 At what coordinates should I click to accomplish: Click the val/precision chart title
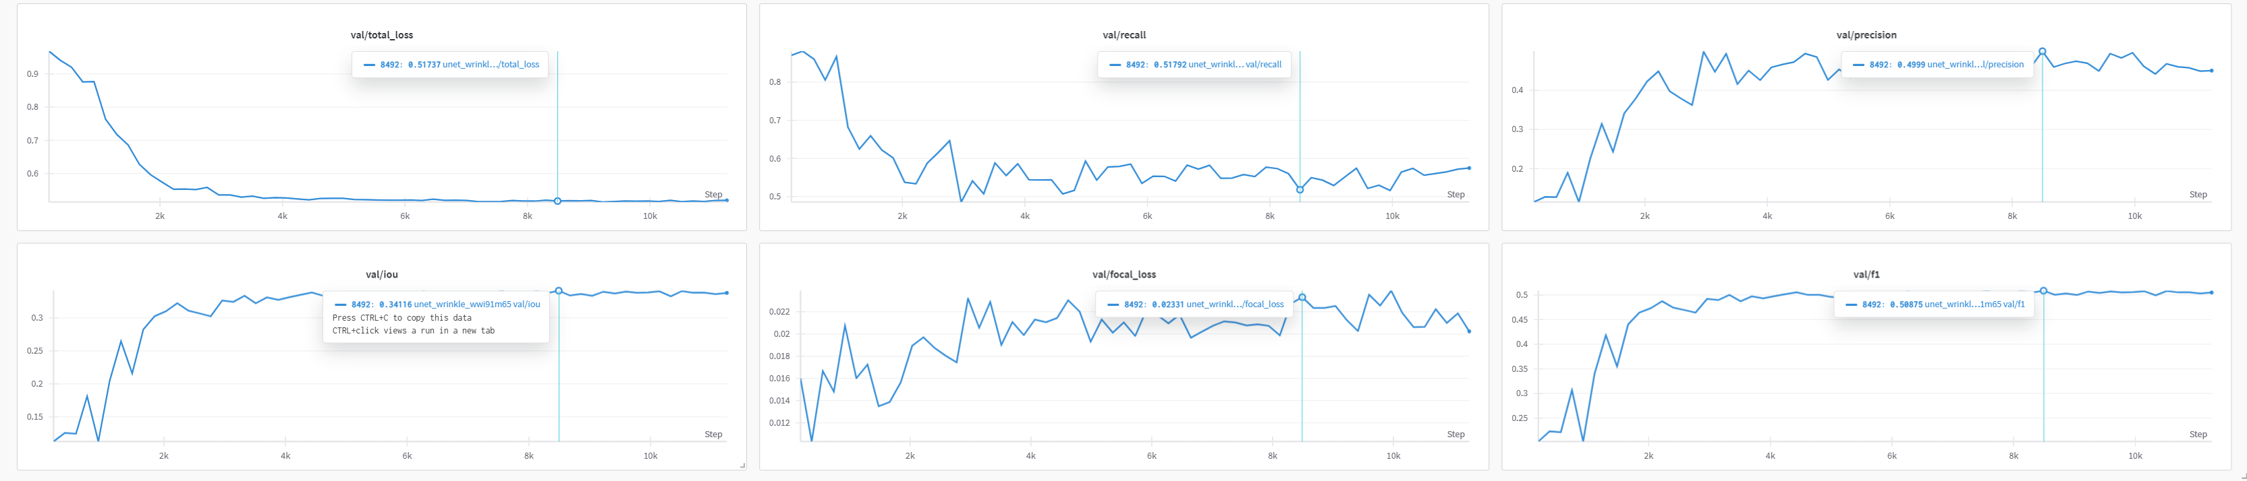[x=1866, y=35]
